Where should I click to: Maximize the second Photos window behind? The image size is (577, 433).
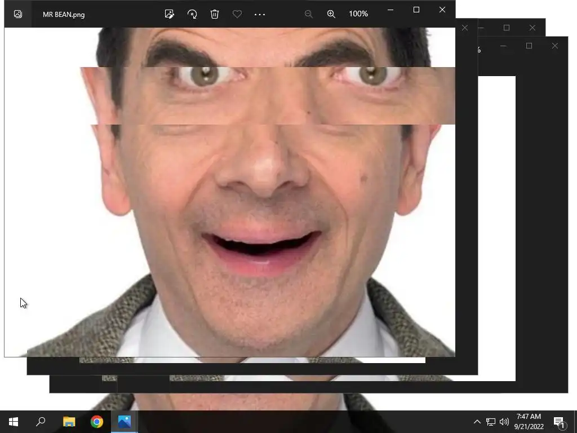coord(507,28)
